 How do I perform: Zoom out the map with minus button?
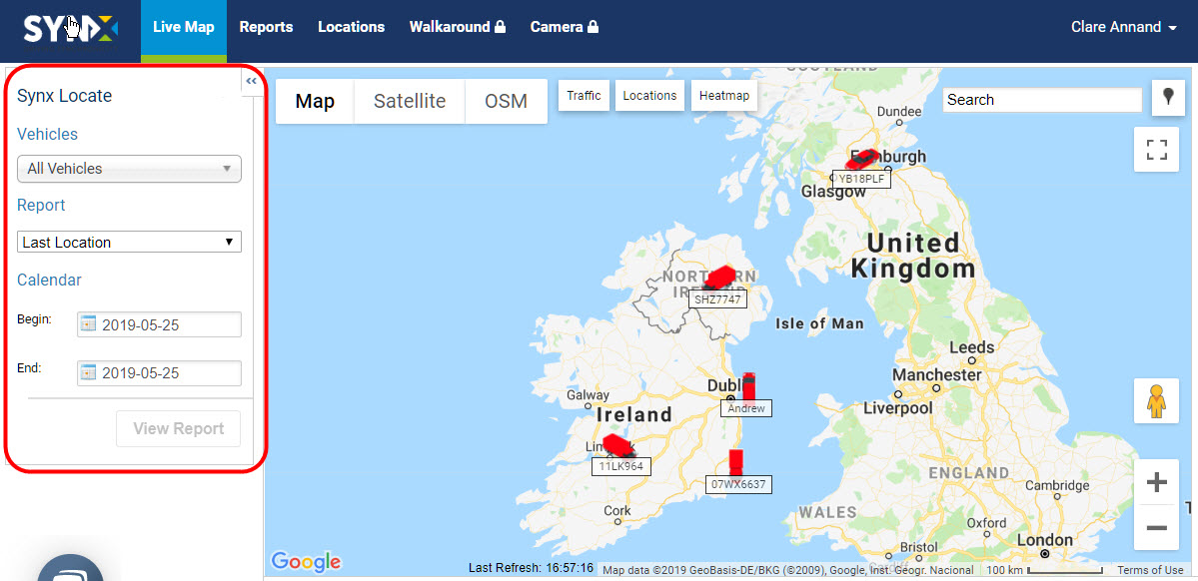(x=1157, y=527)
